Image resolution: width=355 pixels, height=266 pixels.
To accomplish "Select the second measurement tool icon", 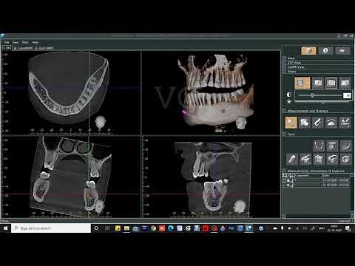I will tap(305, 123).
